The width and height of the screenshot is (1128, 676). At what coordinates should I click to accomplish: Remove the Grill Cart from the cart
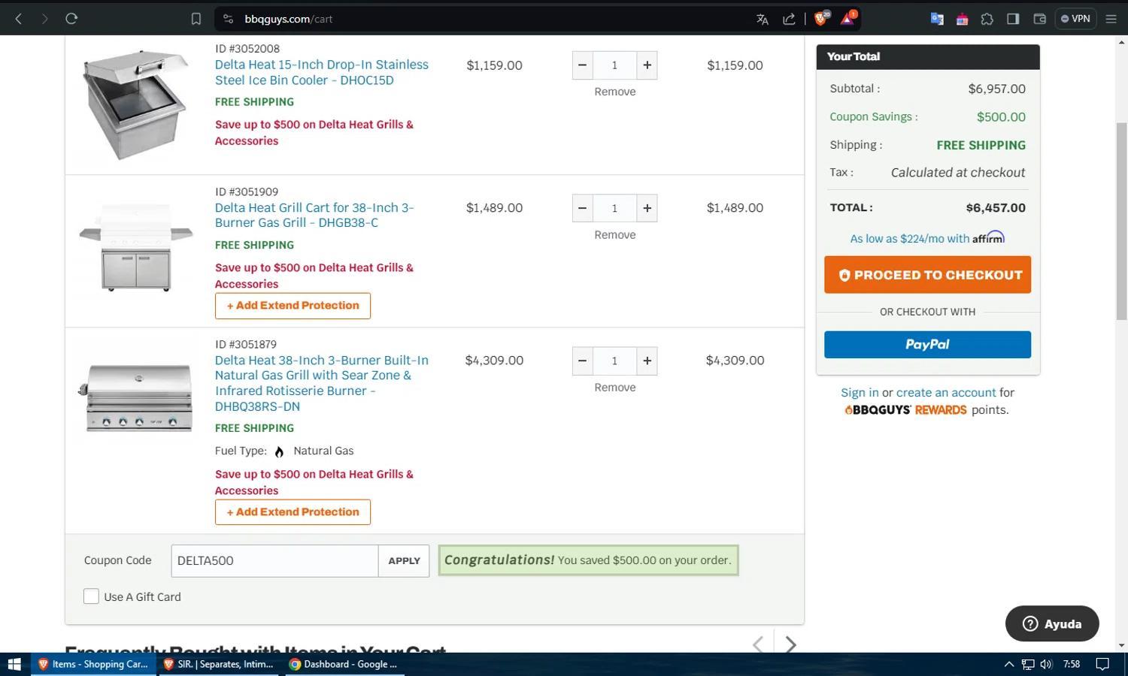coord(614,235)
